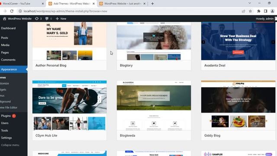The image size is (277, 156).
Task: Visit WordPress Website home from the admin bar
Action: (17, 19)
